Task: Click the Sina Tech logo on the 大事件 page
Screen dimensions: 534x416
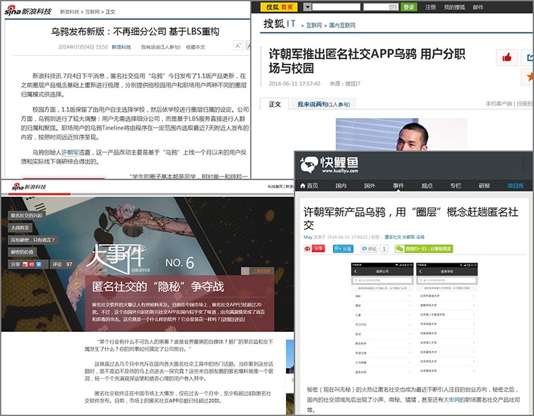Action: tap(29, 187)
